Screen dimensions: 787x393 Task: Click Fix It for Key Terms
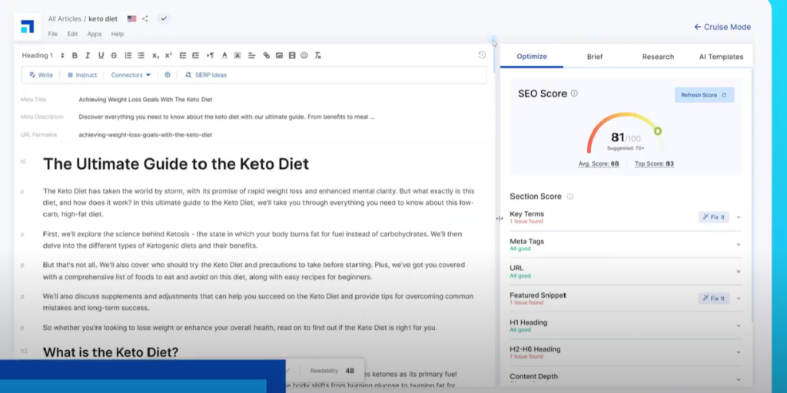click(x=713, y=217)
